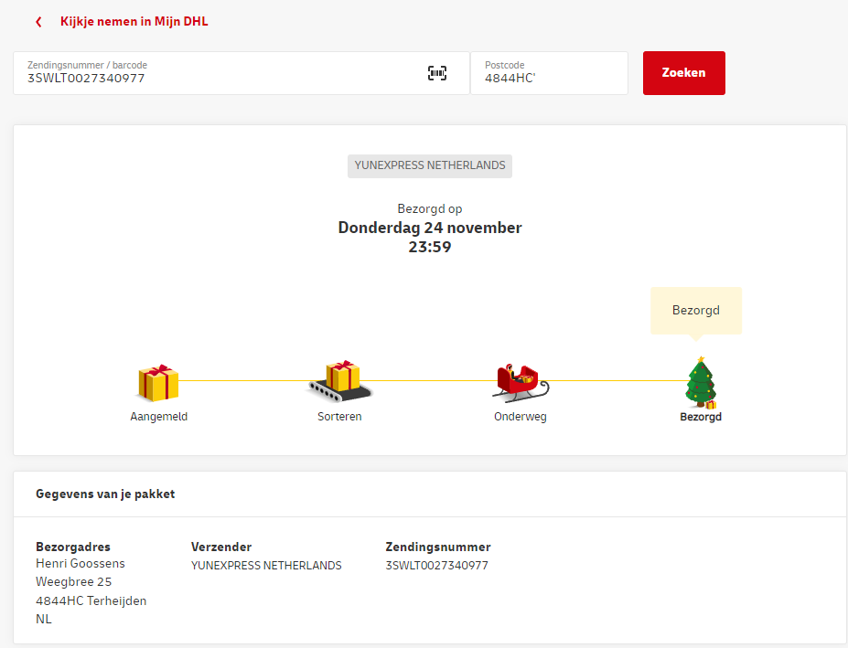The image size is (848, 648).
Task: Select the Aangemeld gift box icon
Action: (x=158, y=382)
